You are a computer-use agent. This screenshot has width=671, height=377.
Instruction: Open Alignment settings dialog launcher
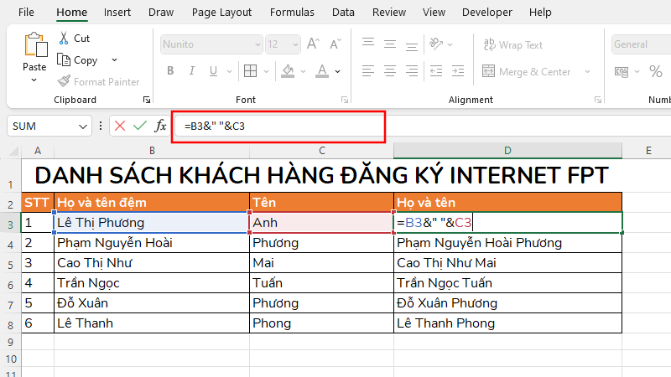[598, 100]
